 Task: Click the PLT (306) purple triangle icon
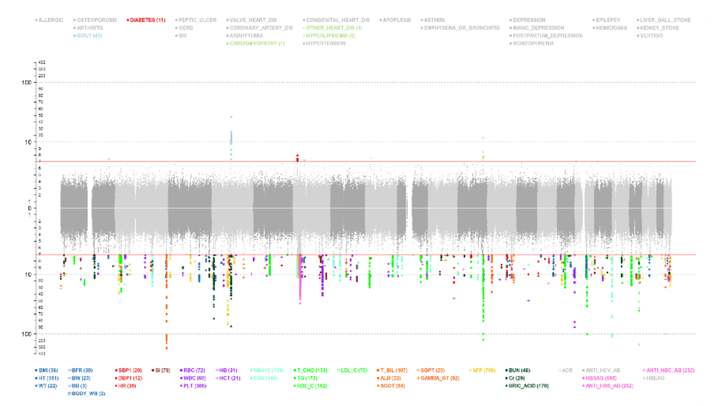pyautogui.click(x=181, y=386)
